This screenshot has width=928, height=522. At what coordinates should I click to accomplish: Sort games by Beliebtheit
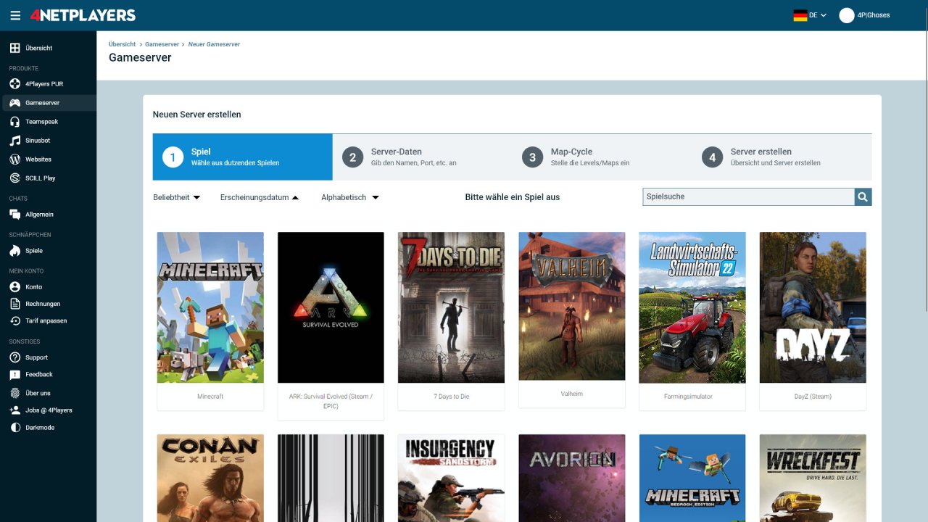[177, 197]
